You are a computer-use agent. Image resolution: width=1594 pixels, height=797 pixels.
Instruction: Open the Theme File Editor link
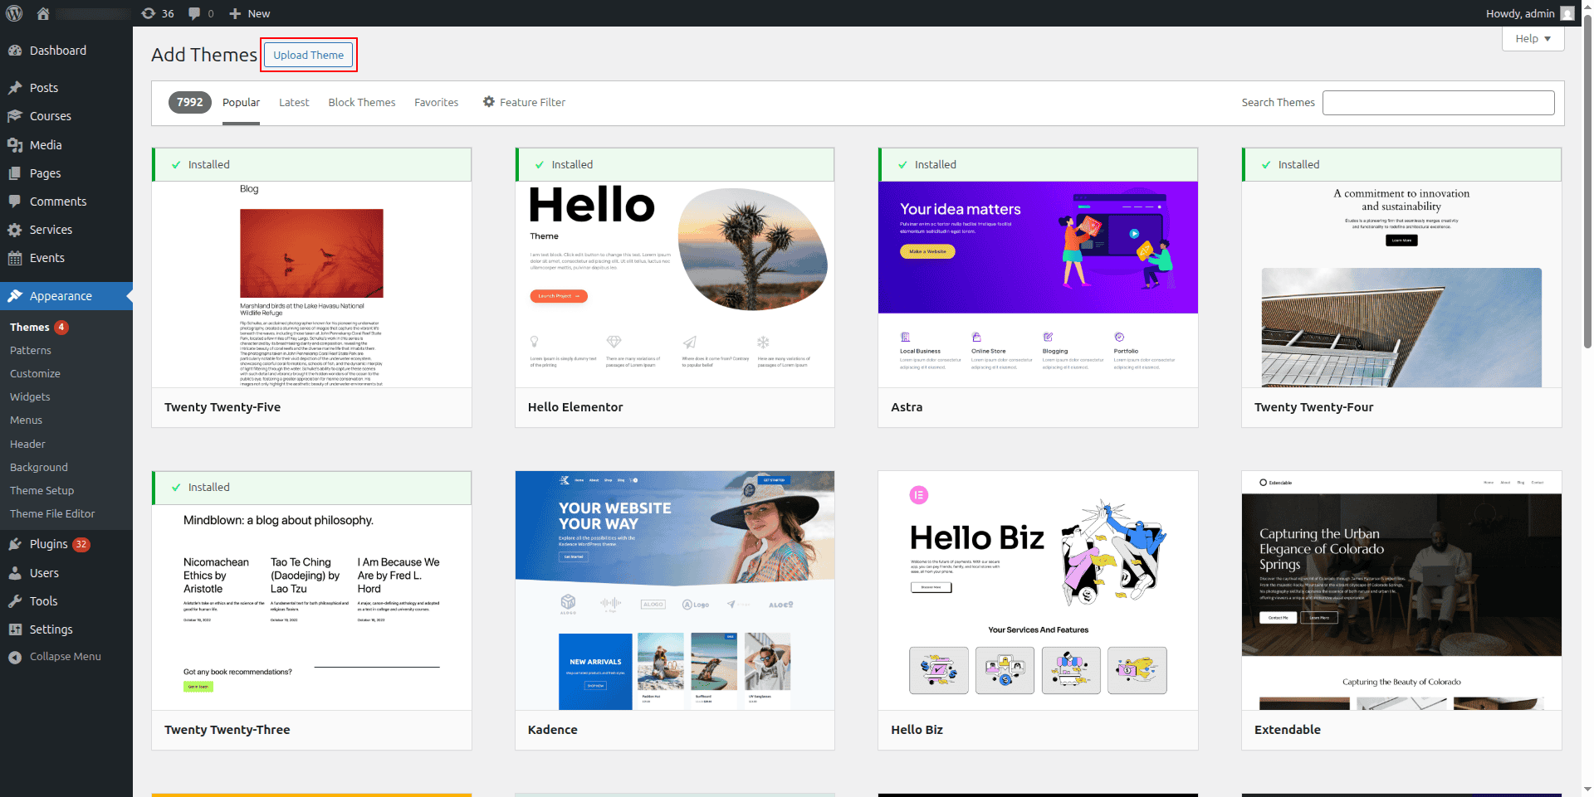[x=52, y=514]
